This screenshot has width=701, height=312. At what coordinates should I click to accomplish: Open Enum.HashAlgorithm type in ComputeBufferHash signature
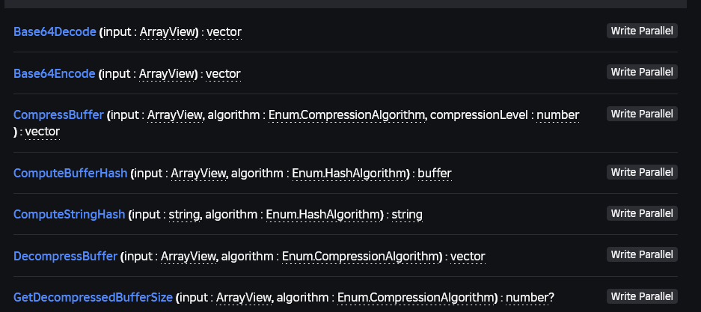[349, 173]
